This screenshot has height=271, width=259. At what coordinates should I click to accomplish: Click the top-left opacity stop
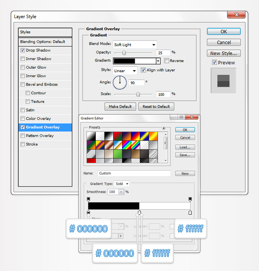pos(88,199)
